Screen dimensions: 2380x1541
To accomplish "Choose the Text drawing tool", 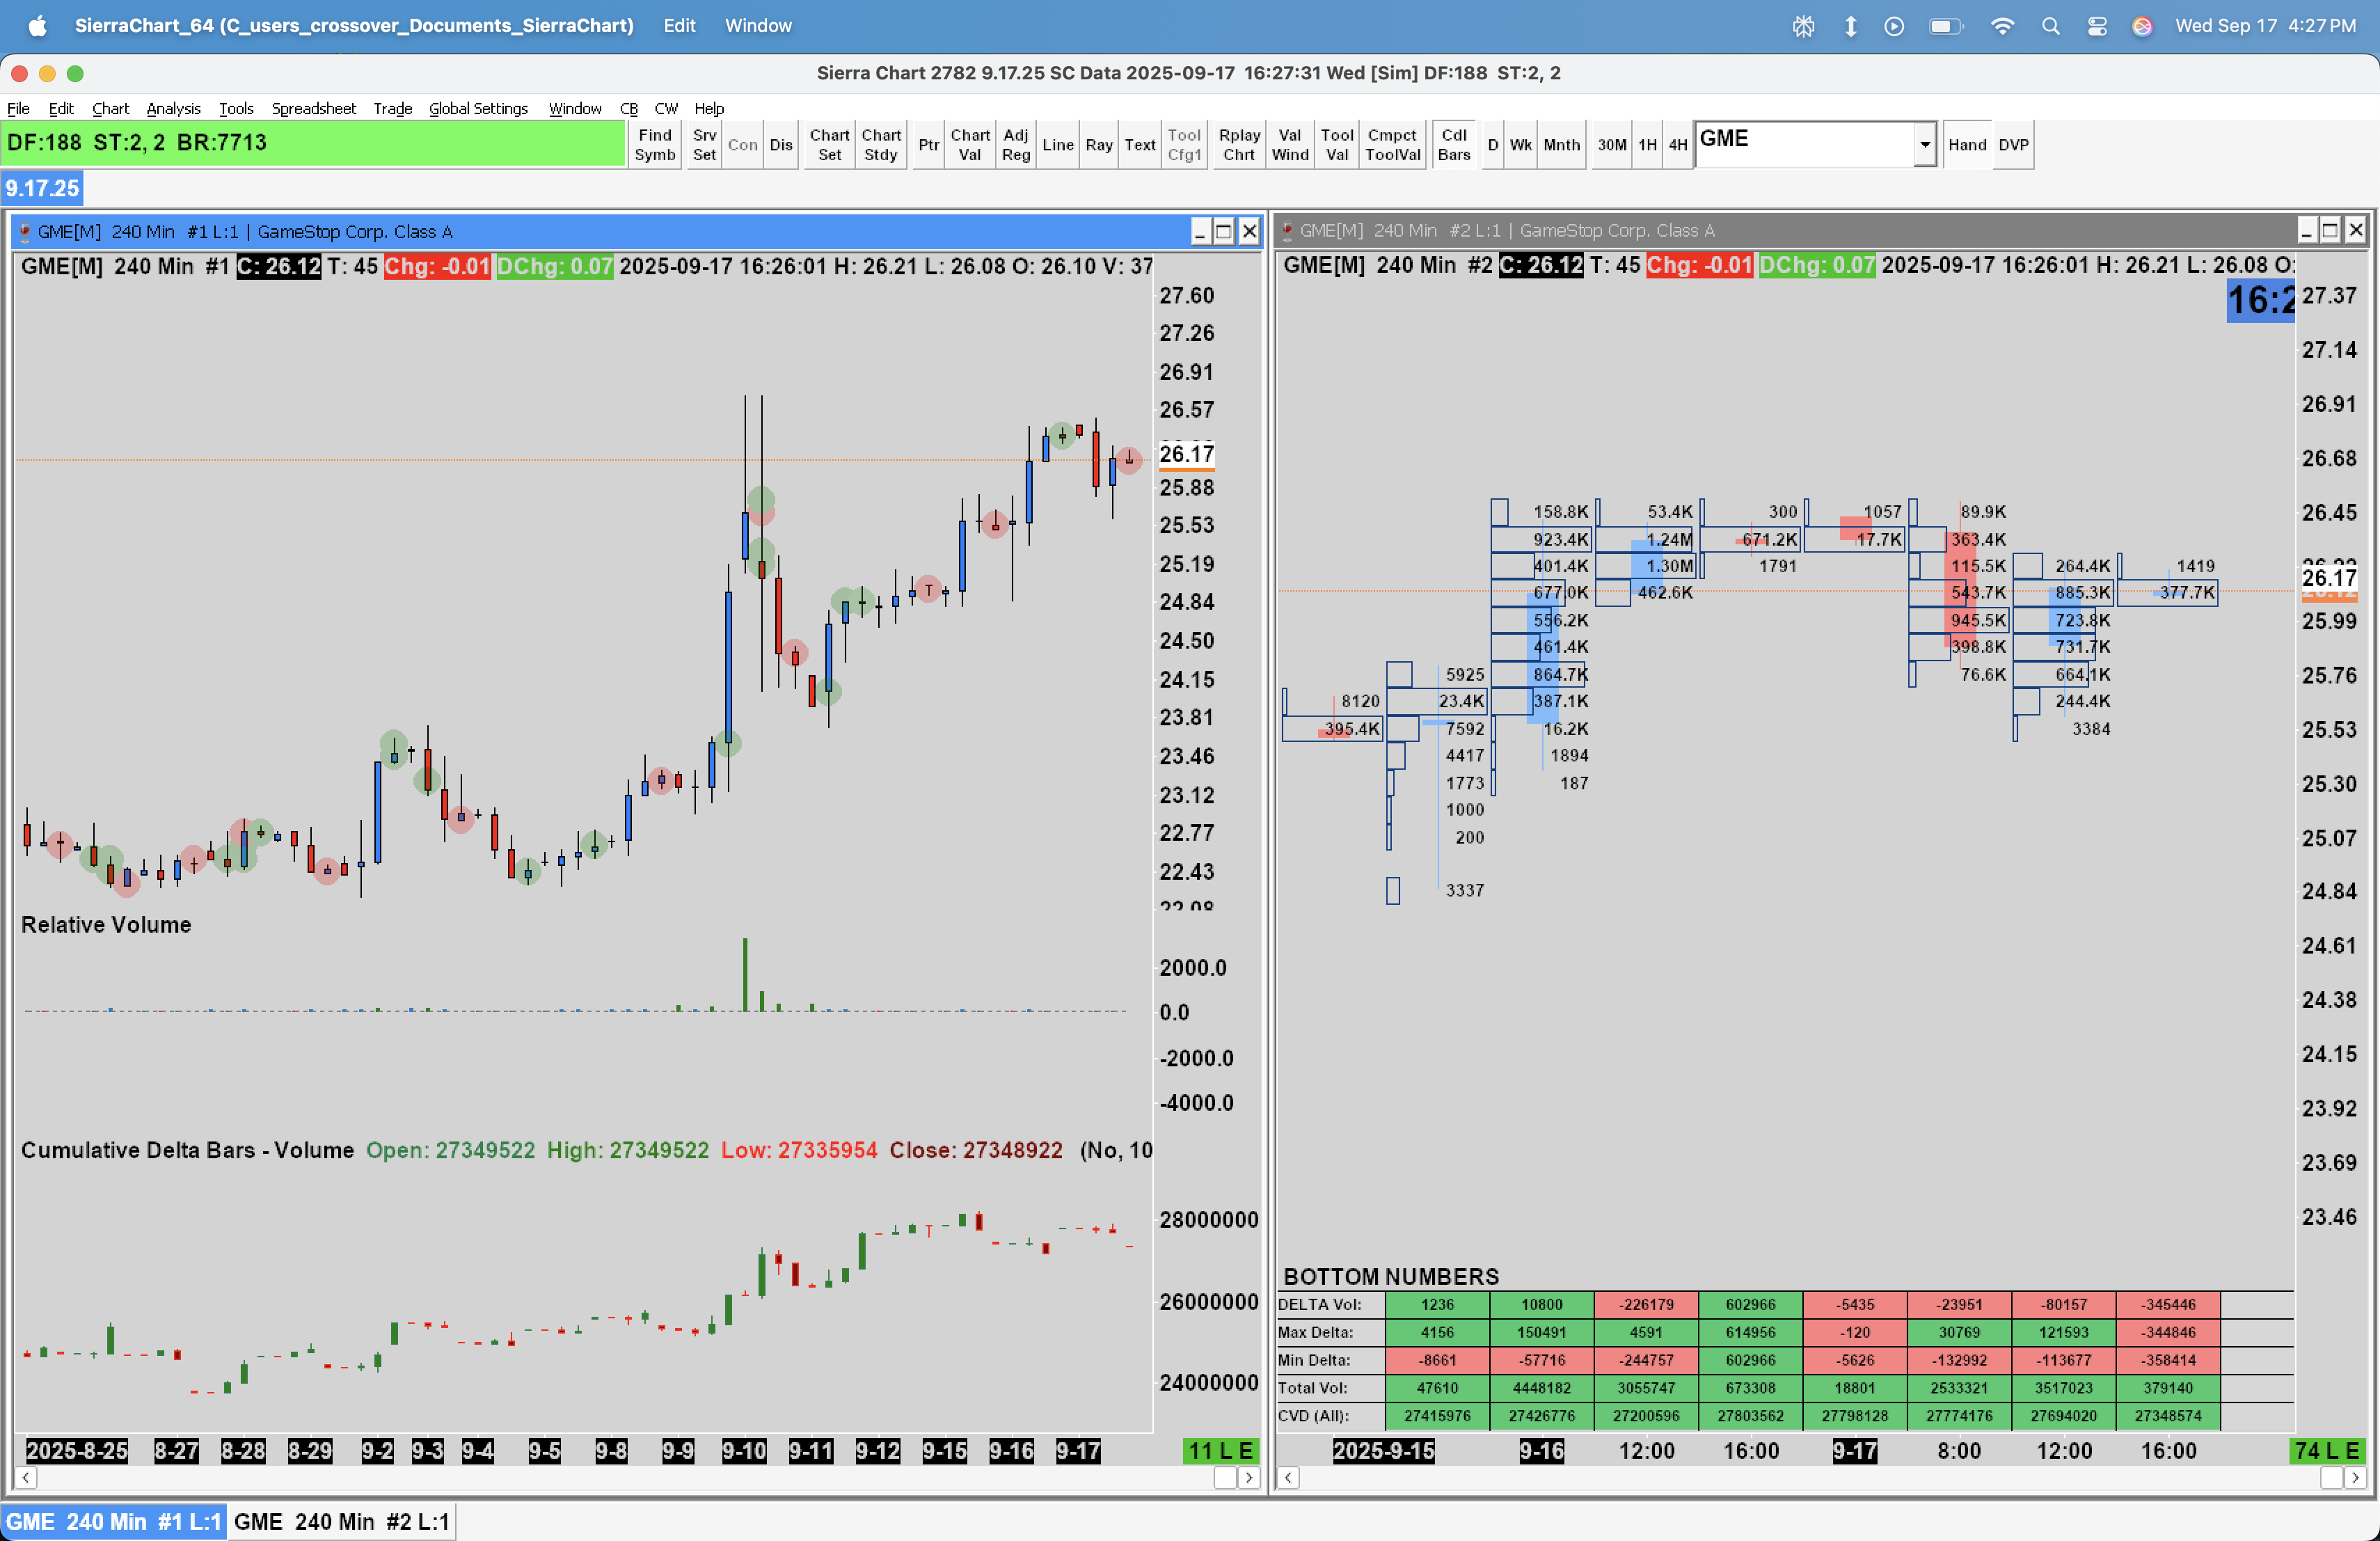I will (1139, 145).
